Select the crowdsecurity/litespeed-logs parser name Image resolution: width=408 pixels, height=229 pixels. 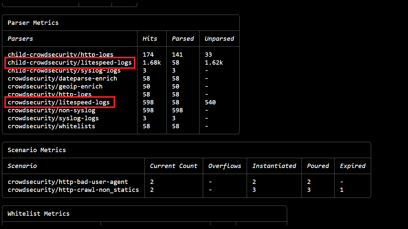[x=59, y=102]
